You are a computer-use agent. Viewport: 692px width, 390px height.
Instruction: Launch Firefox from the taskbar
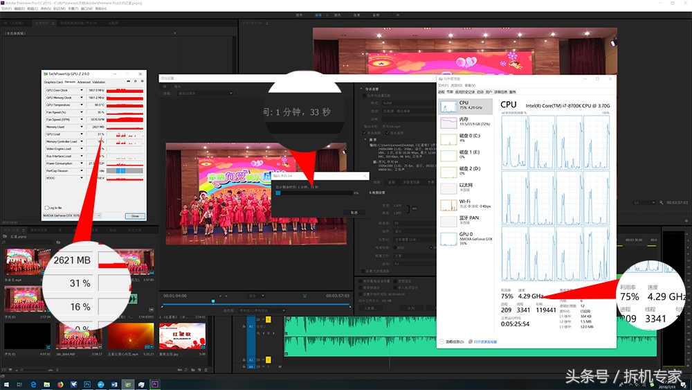coord(60,384)
